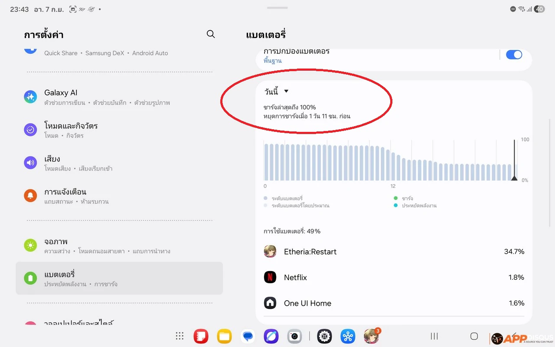Tap the Recents navigation button
Viewport: 555px width, 347px height.
click(434, 336)
